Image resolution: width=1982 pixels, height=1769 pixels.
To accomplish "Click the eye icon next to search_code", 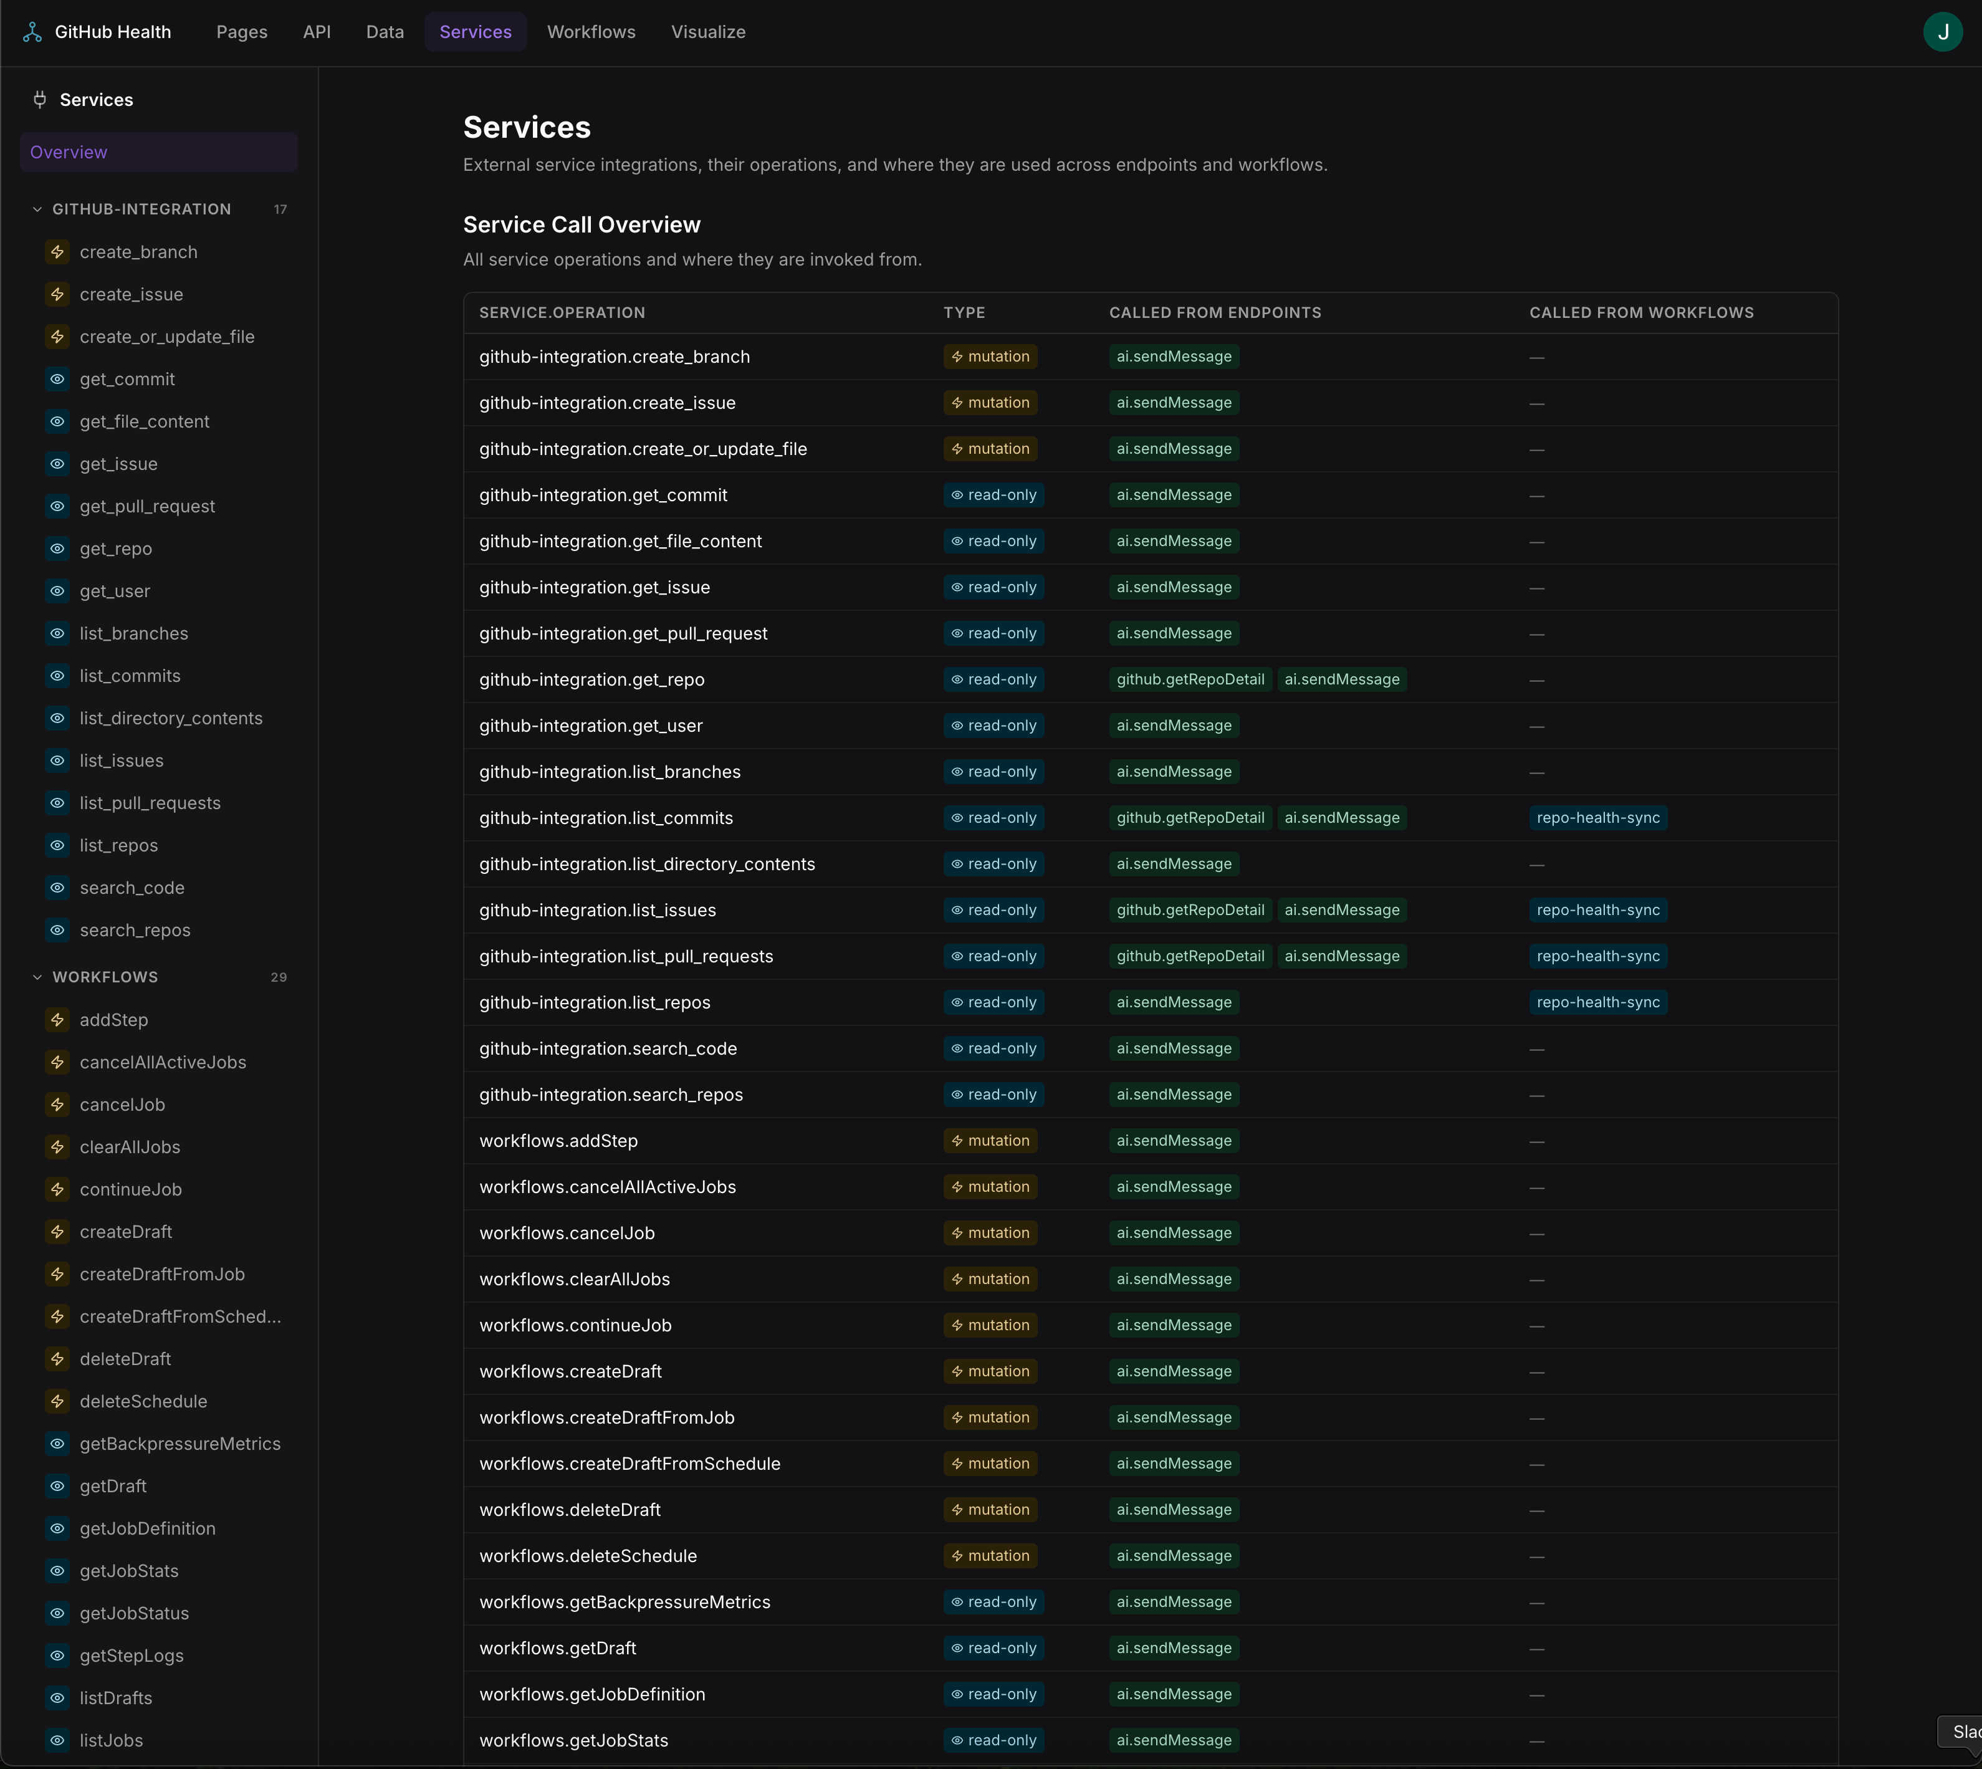I will (57, 888).
